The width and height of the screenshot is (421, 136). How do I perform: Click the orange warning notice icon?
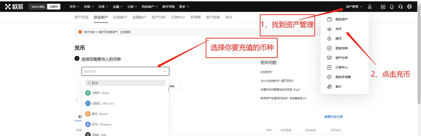[80, 32]
